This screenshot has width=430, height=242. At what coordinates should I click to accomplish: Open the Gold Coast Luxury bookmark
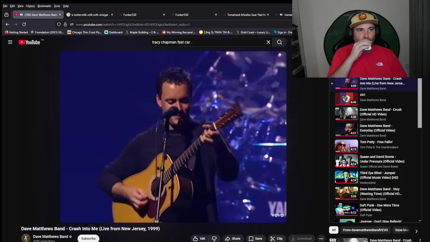253,32
